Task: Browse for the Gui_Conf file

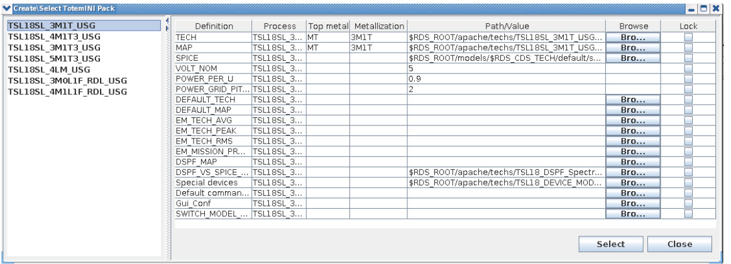Action: point(632,204)
